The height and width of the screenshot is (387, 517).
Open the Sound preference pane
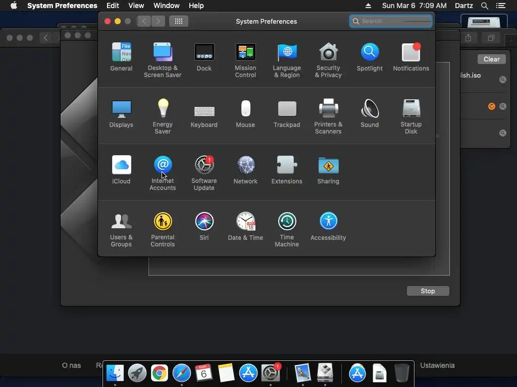coord(370,113)
